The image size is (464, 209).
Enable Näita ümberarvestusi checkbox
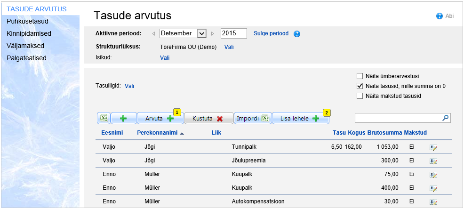click(360, 76)
